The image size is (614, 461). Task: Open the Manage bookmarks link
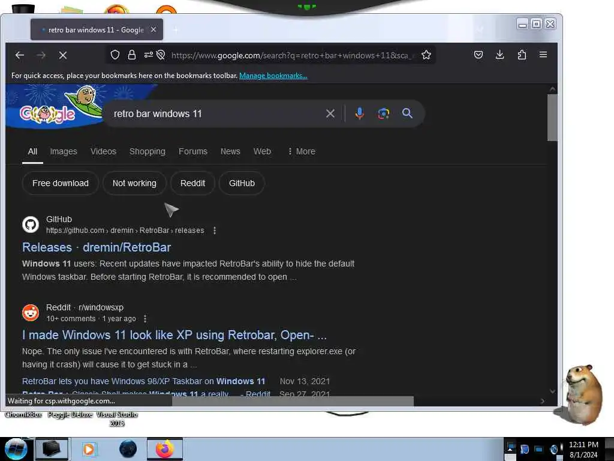[x=273, y=76]
